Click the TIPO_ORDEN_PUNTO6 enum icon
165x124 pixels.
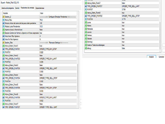[x=3, y=98]
